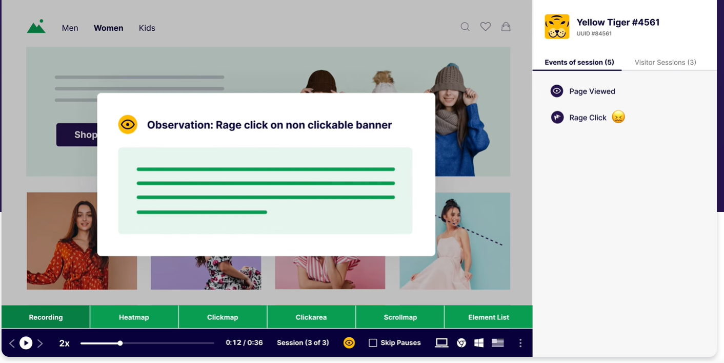Go to the previous session with left chevron
The image size is (724, 363).
[x=12, y=343]
